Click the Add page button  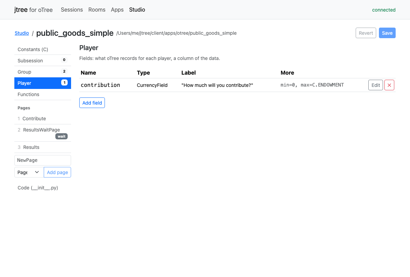tap(57, 172)
